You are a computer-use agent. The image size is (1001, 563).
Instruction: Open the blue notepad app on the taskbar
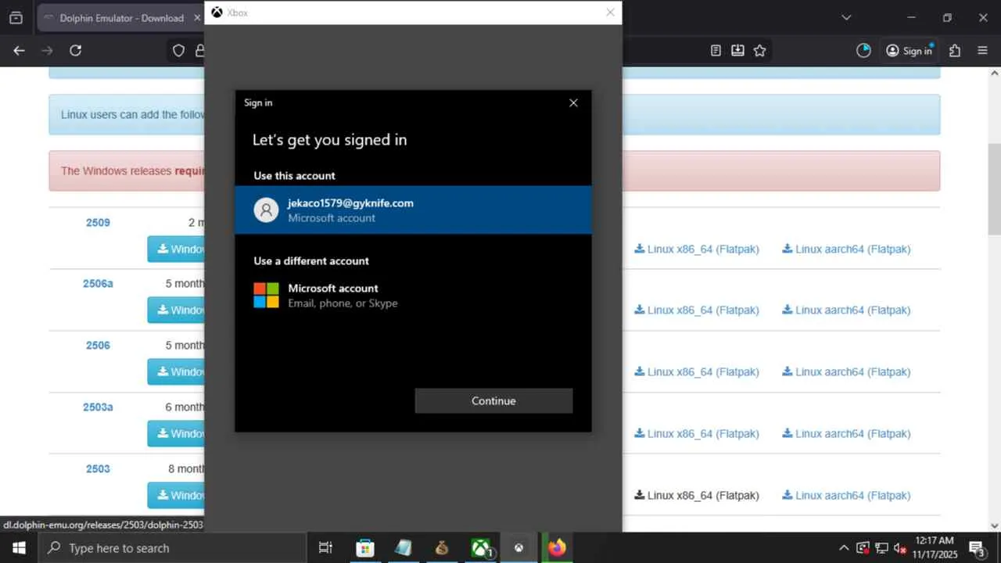(x=404, y=547)
